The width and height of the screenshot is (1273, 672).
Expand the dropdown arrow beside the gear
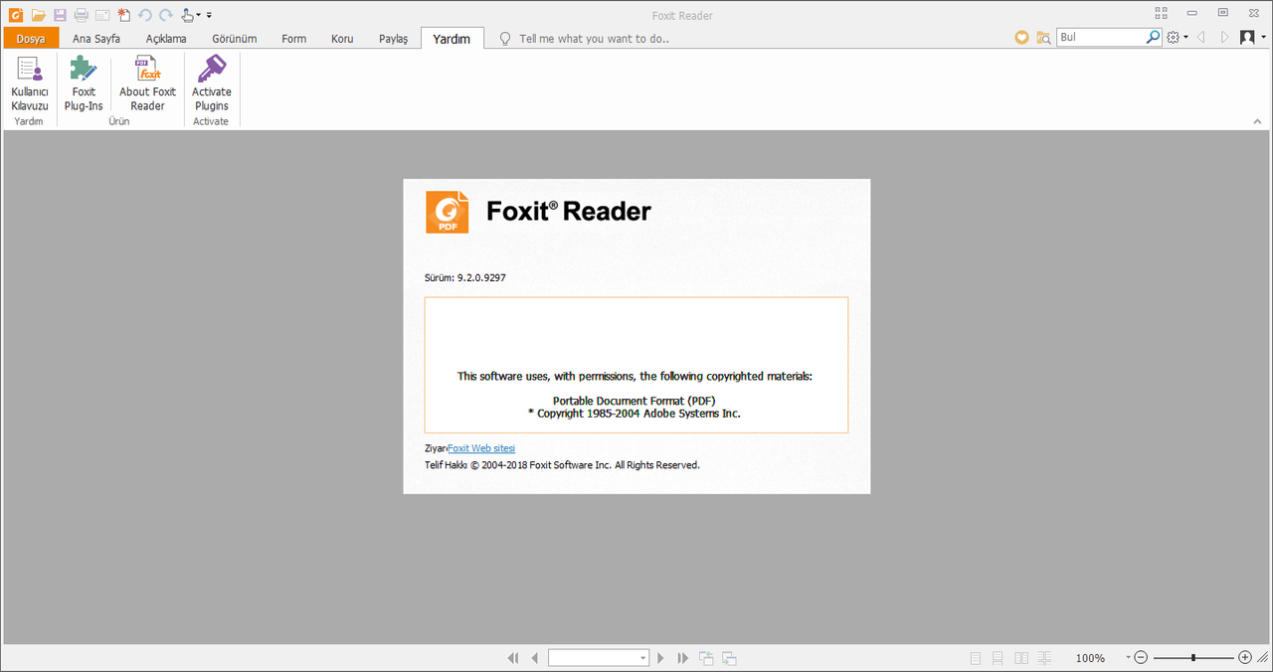tap(1185, 38)
